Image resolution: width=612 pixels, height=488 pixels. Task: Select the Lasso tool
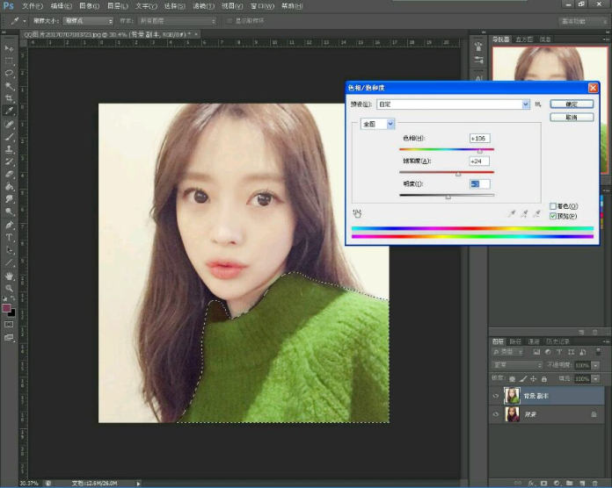pyautogui.click(x=10, y=73)
